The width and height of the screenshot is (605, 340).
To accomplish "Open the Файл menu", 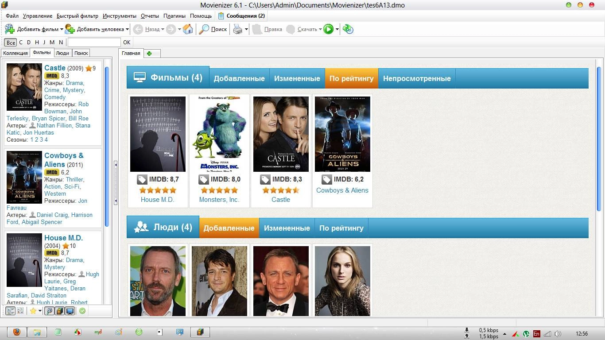I will pyautogui.click(x=12, y=16).
